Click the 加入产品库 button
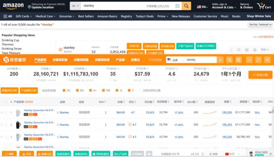The width and height of the screenshot is (274, 157). pos(121,154)
